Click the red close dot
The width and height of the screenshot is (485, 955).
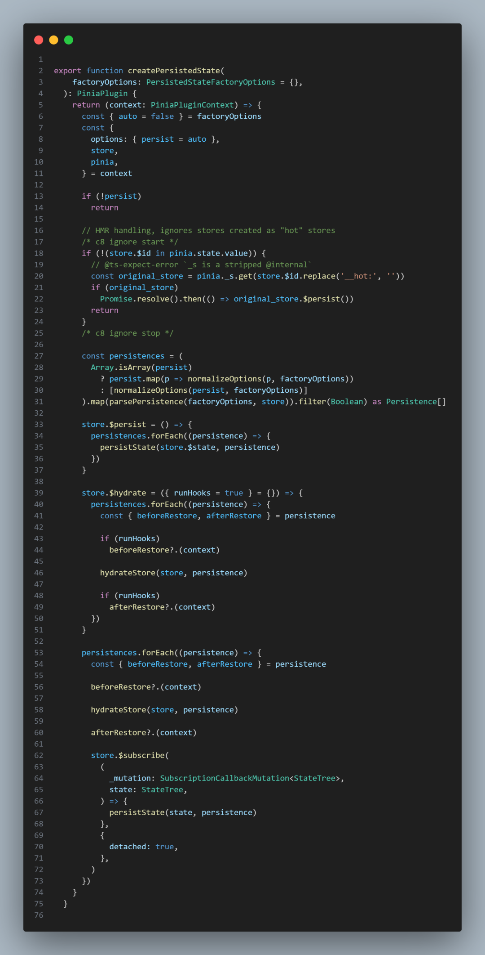pyautogui.click(x=39, y=40)
